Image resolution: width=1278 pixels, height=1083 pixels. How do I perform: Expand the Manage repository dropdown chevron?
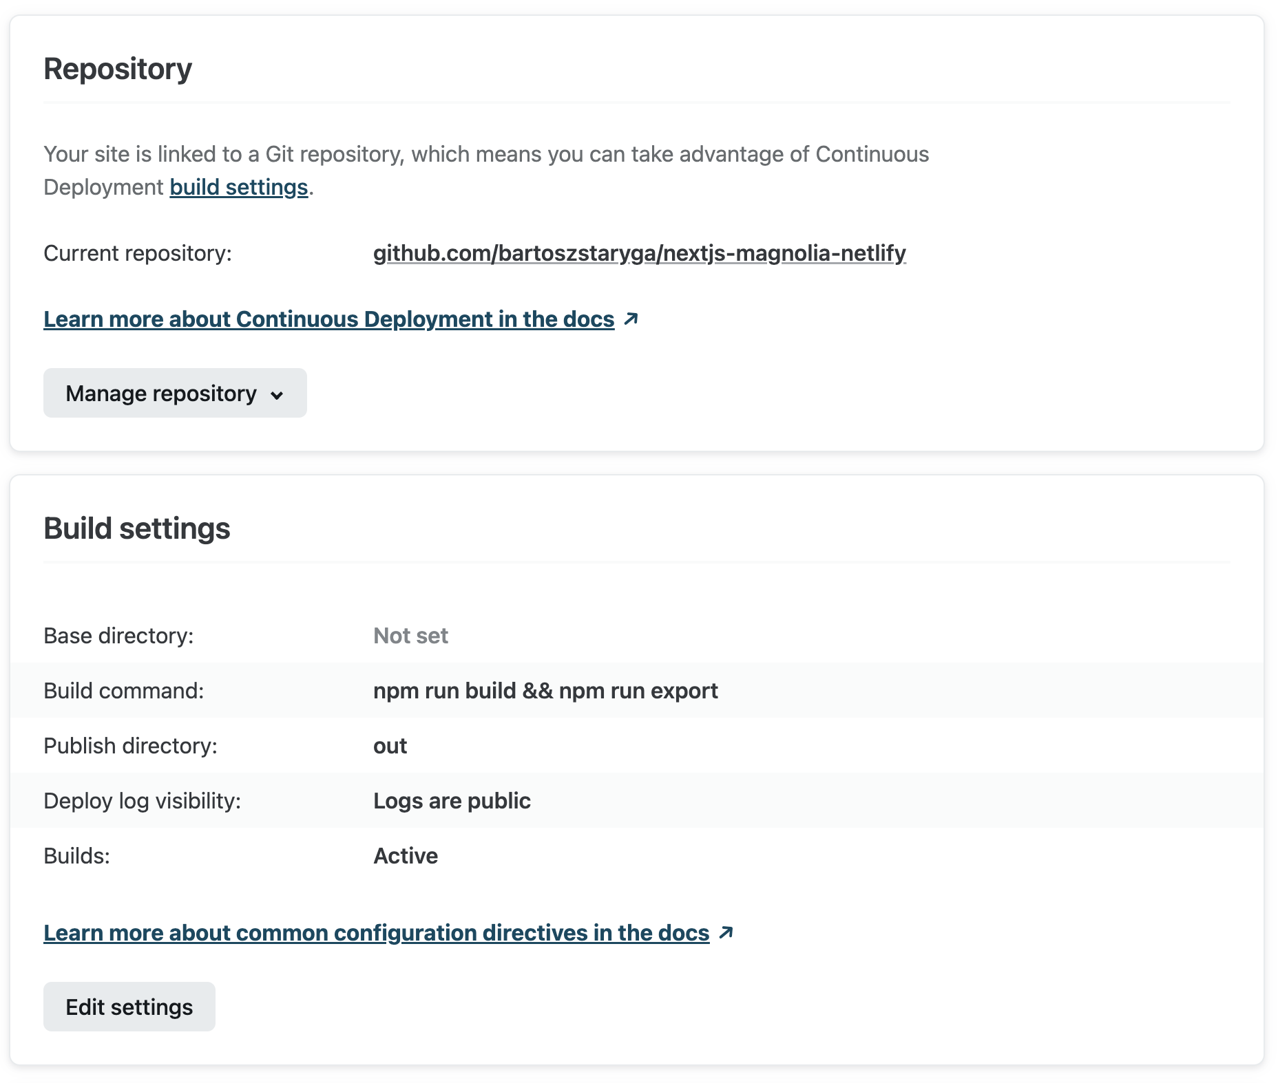pyautogui.click(x=277, y=395)
